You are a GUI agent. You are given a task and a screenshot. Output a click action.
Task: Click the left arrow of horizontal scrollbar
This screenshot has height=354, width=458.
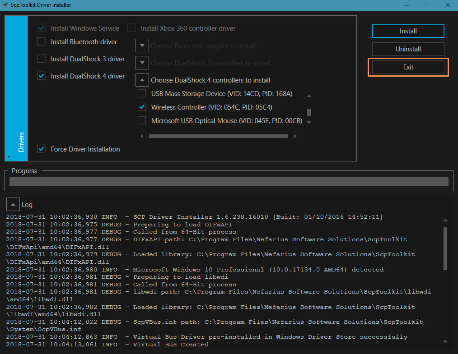pyautogui.click(x=142, y=136)
